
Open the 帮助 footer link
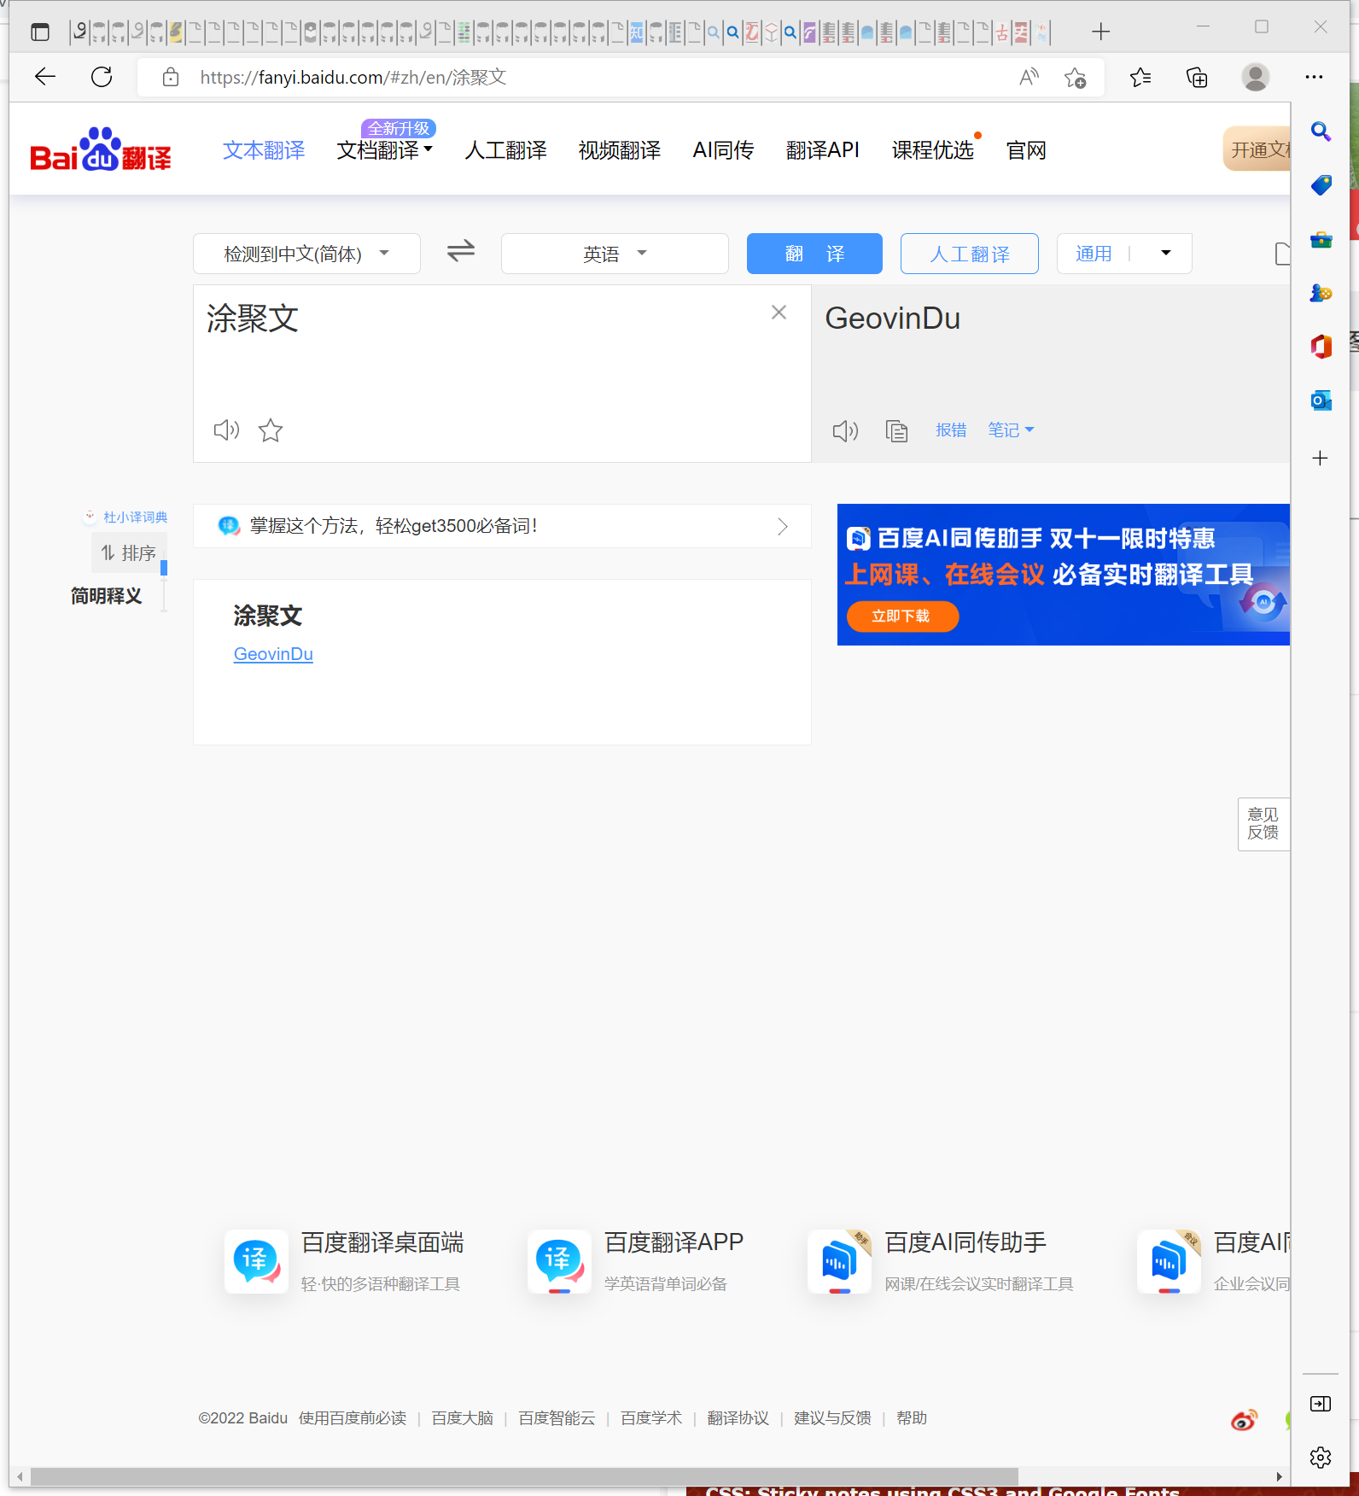click(x=912, y=1418)
